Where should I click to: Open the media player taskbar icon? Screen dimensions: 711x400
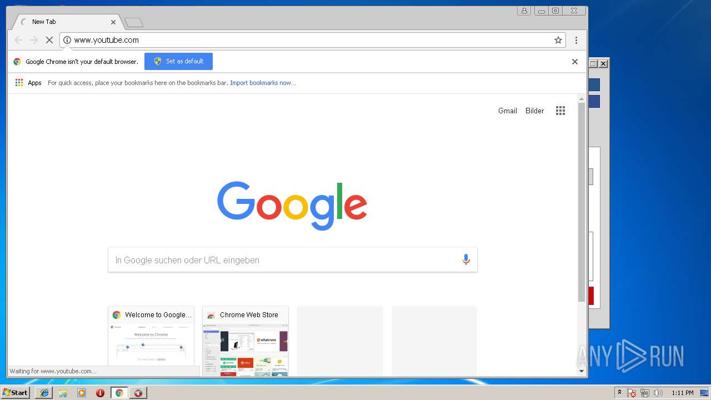[x=82, y=393]
